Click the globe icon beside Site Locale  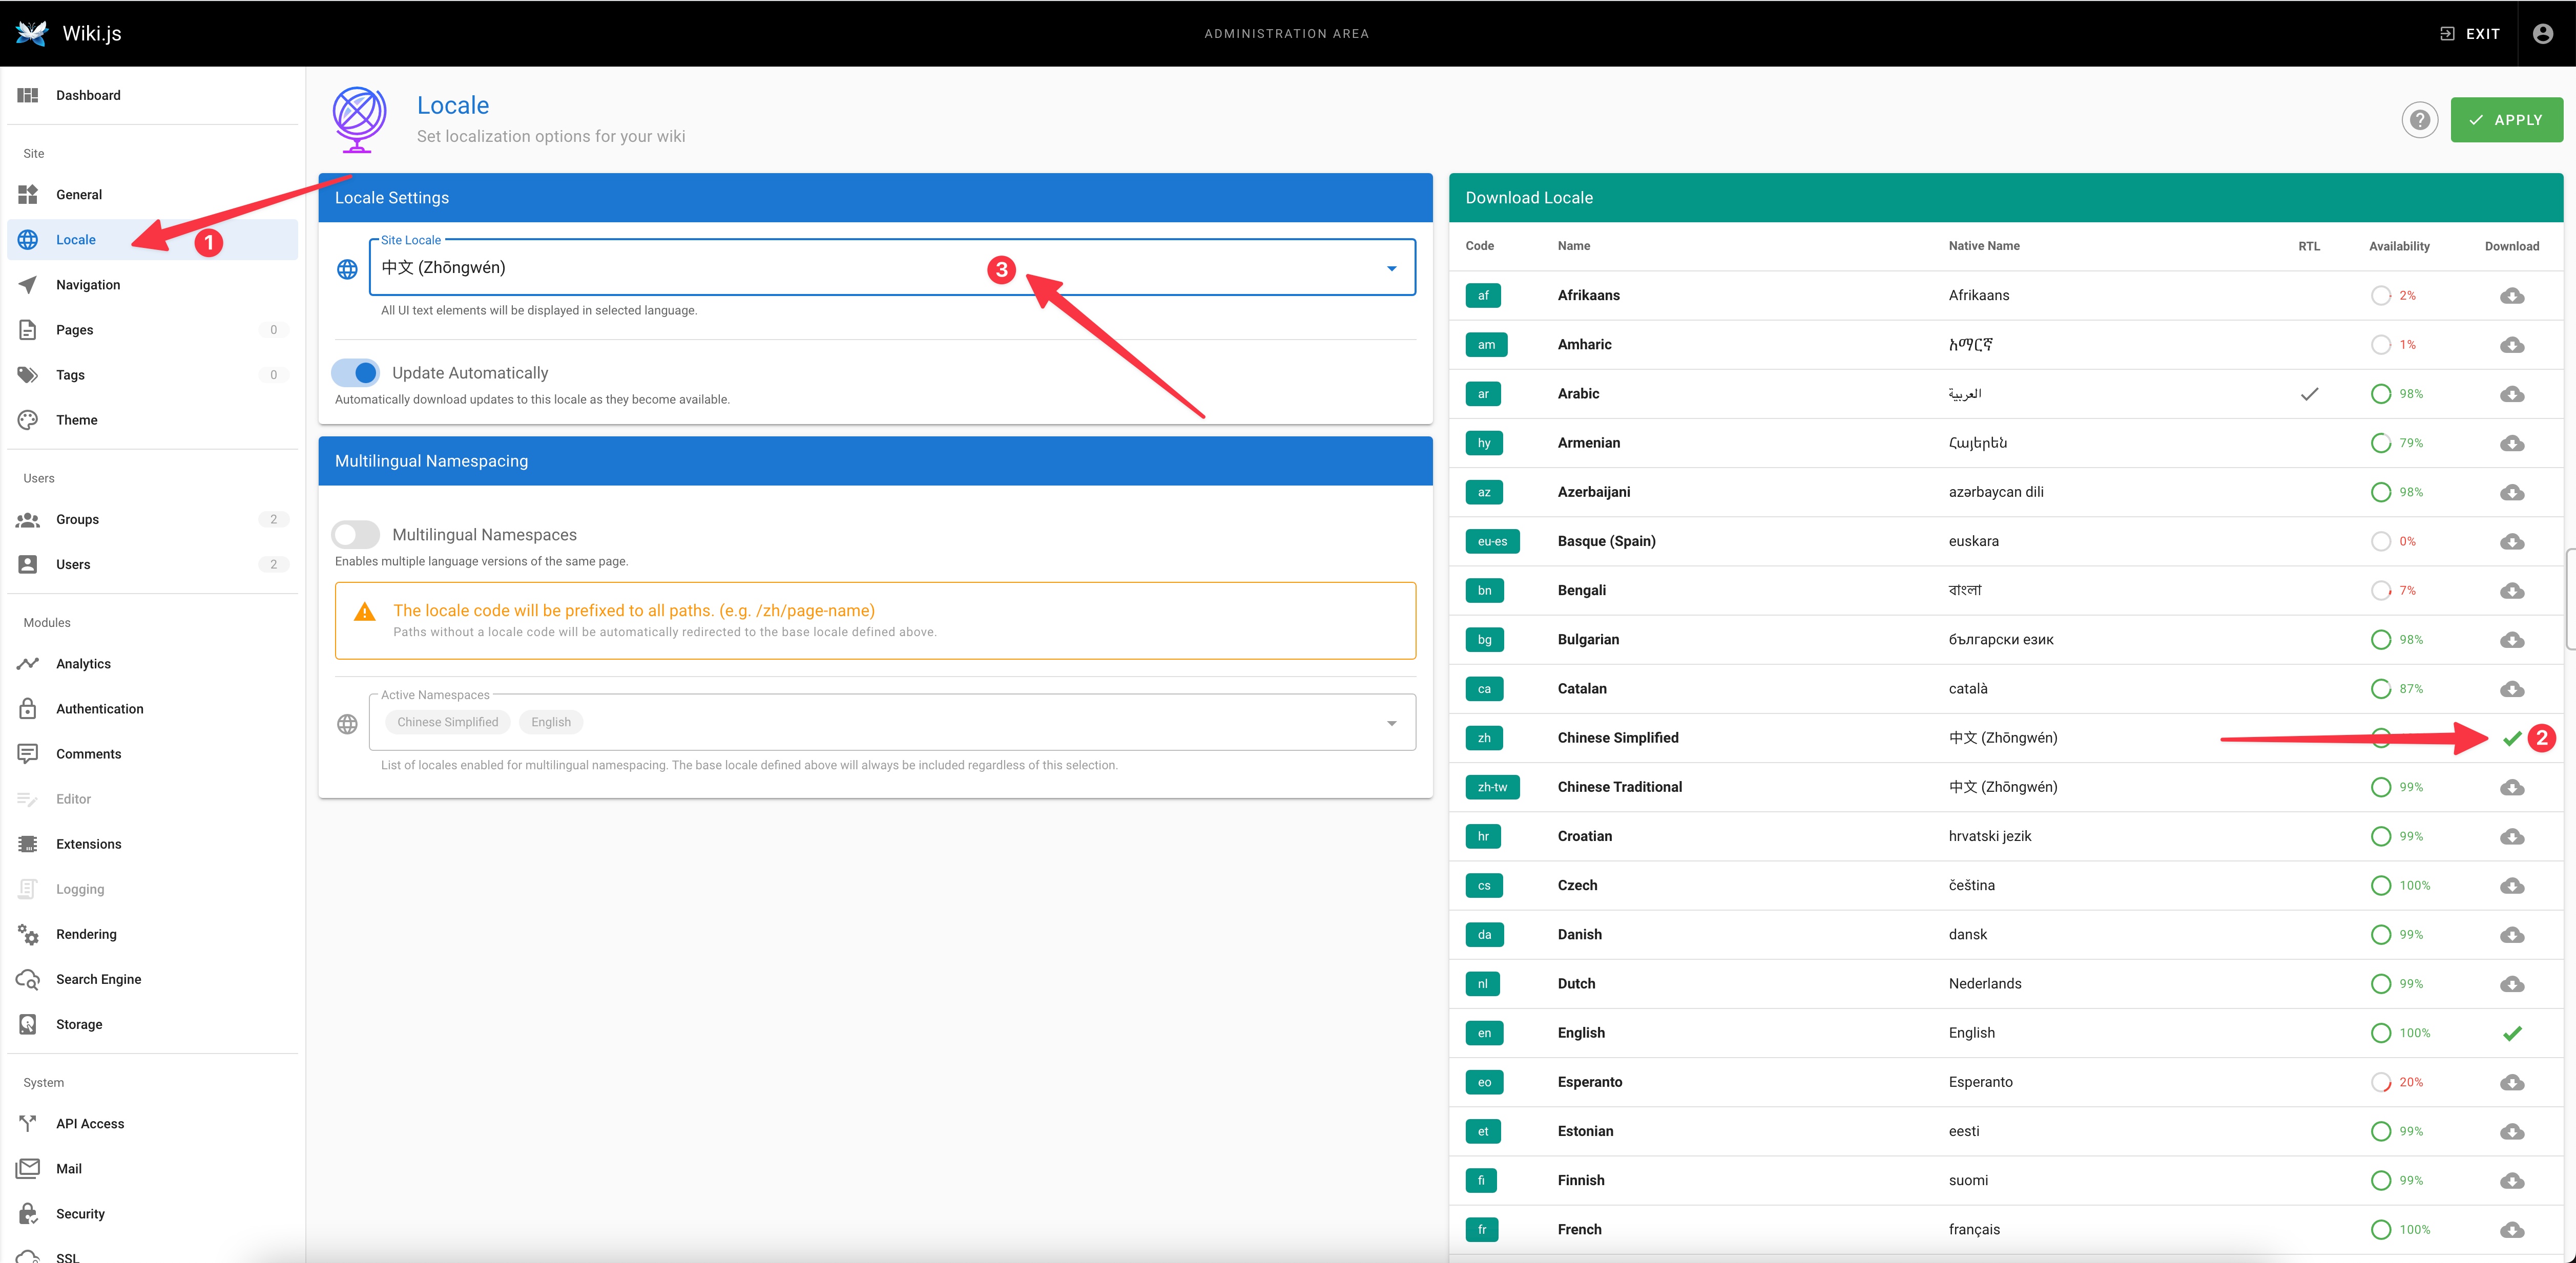[x=347, y=269]
